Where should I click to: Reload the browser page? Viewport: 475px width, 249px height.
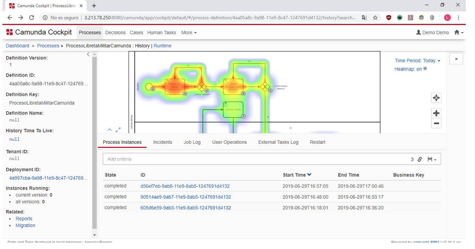coord(32,18)
